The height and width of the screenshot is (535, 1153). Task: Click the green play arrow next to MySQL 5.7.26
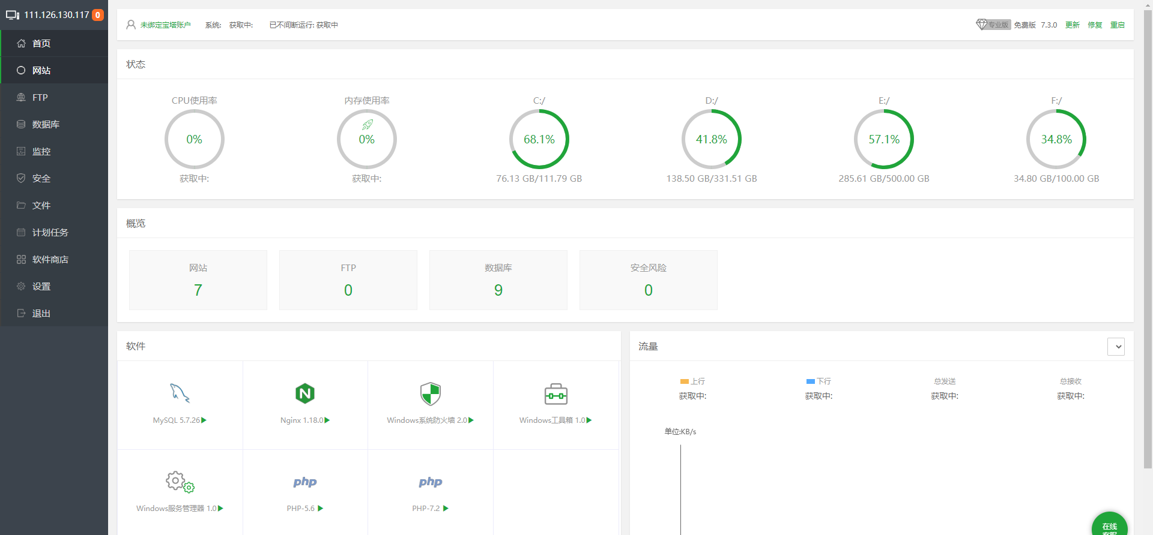tap(204, 420)
